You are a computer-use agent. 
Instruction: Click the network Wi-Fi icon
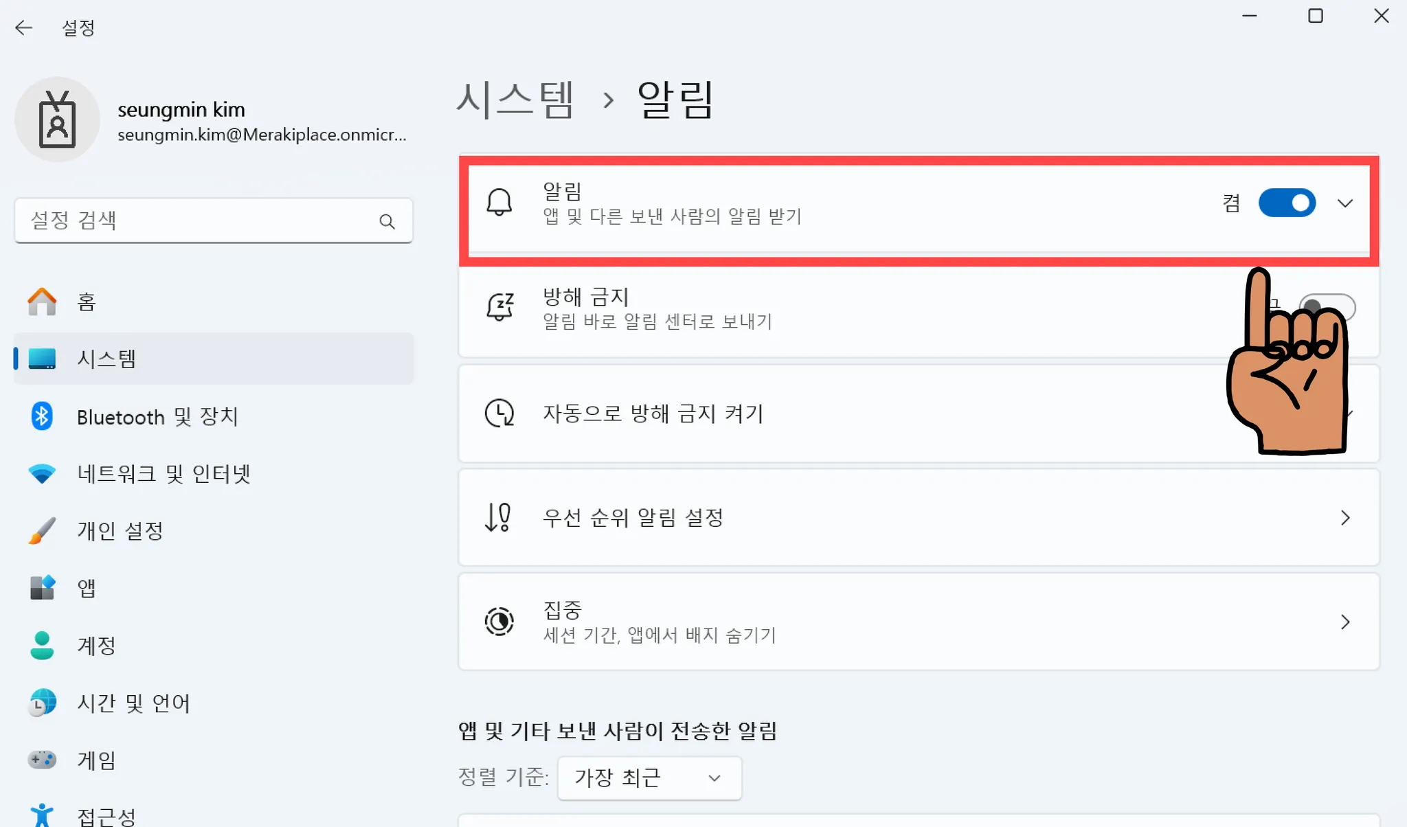tap(42, 473)
